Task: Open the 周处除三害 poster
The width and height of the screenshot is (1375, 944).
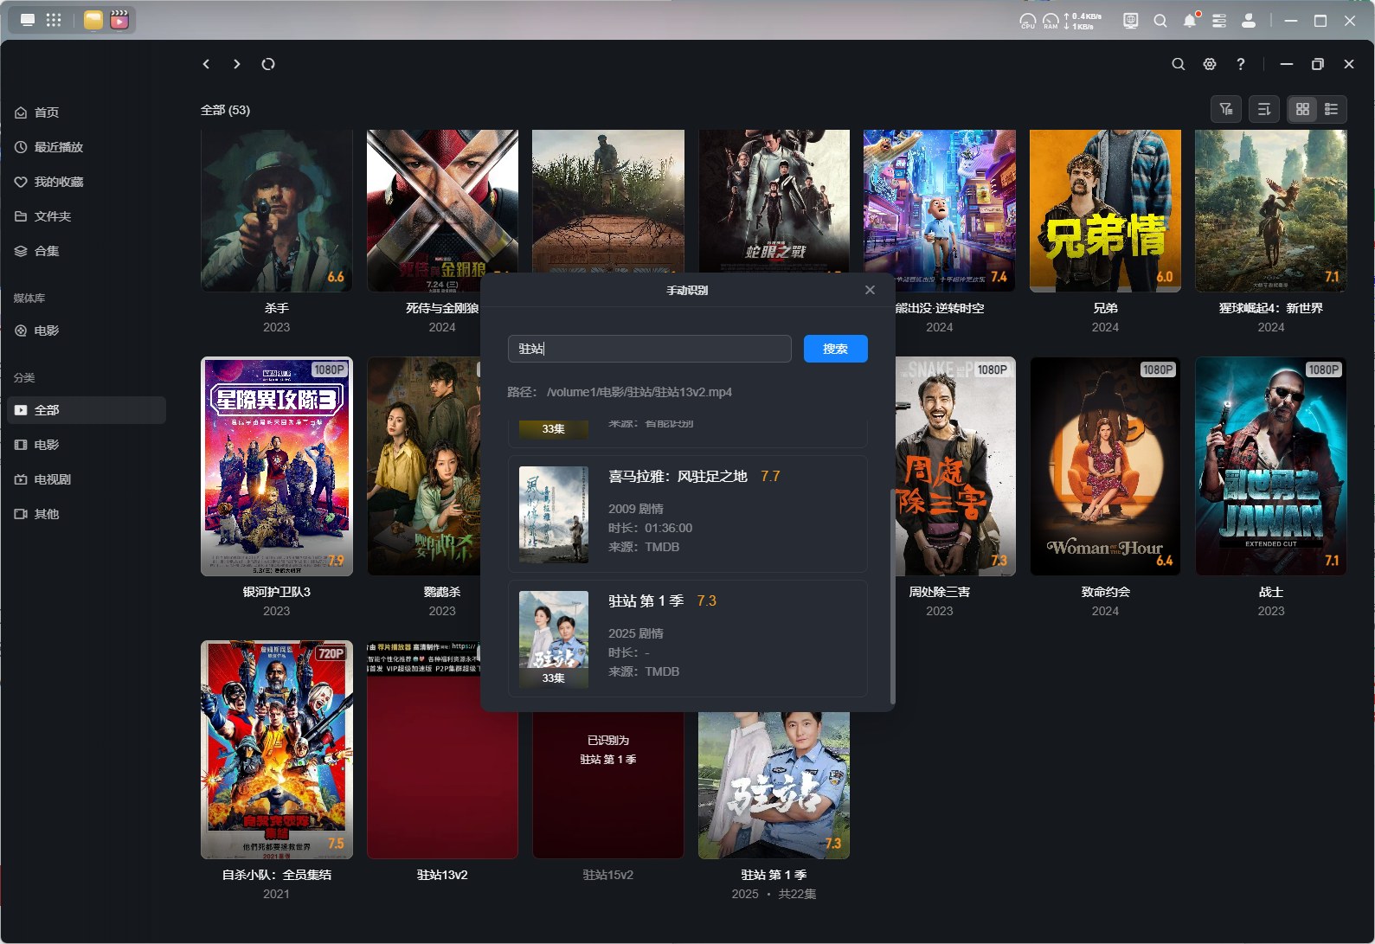Action: (x=955, y=466)
